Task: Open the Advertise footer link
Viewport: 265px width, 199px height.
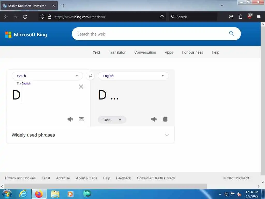Action: (63, 178)
